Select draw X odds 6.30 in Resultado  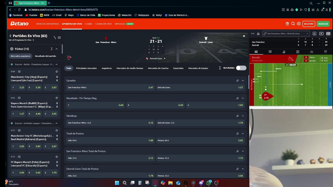pyautogui.click(x=155, y=105)
